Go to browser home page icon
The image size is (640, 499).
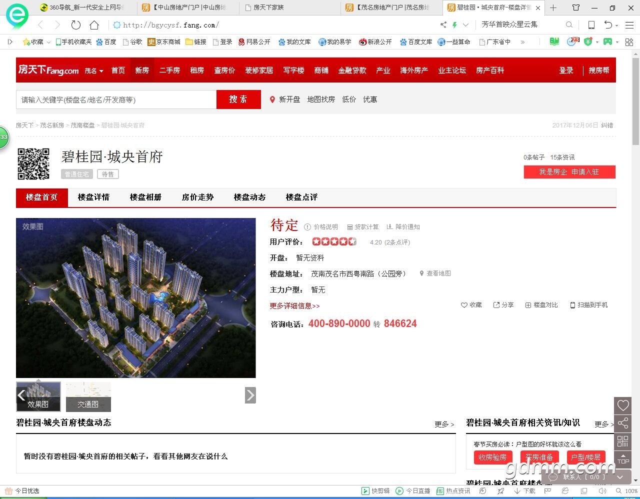tap(94, 25)
